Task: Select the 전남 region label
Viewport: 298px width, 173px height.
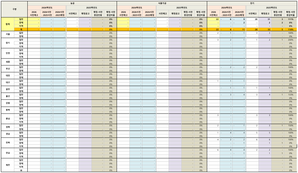Action: [x=7, y=153]
